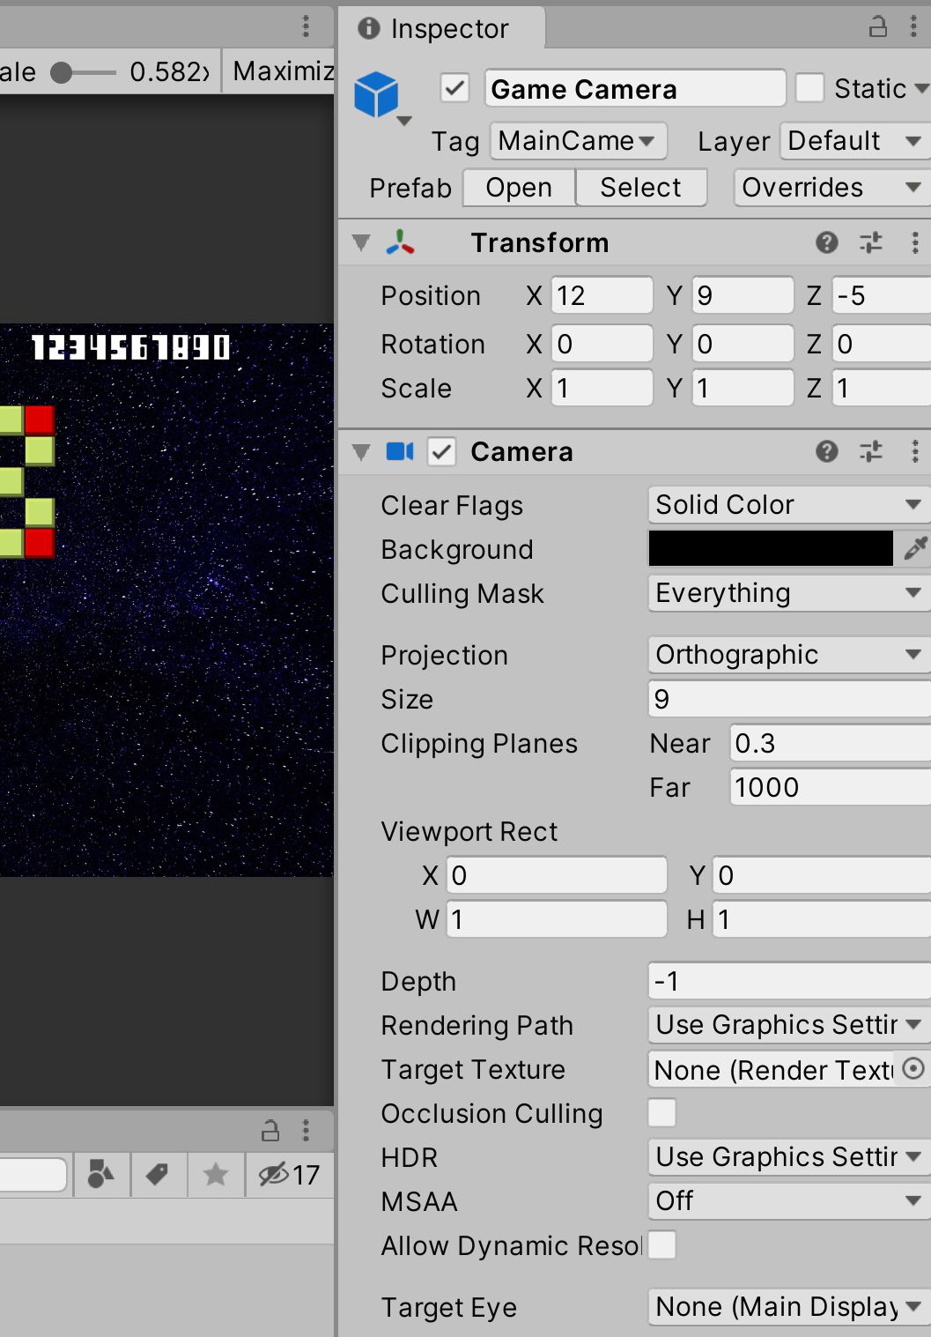
Task: Click the Camera component icon
Action: (400, 451)
